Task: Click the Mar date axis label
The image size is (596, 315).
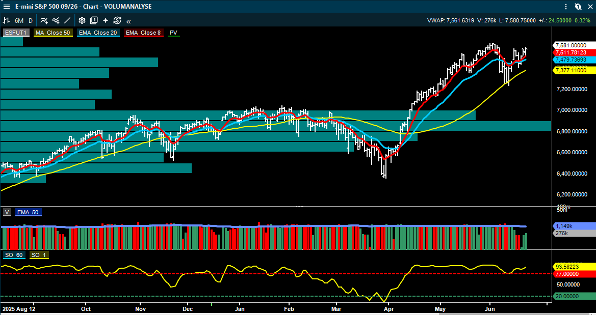Action: pos(336,308)
